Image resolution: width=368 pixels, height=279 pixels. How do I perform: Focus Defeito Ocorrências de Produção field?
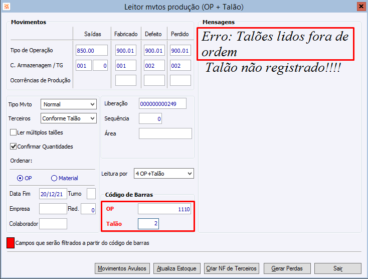coord(154,80)
